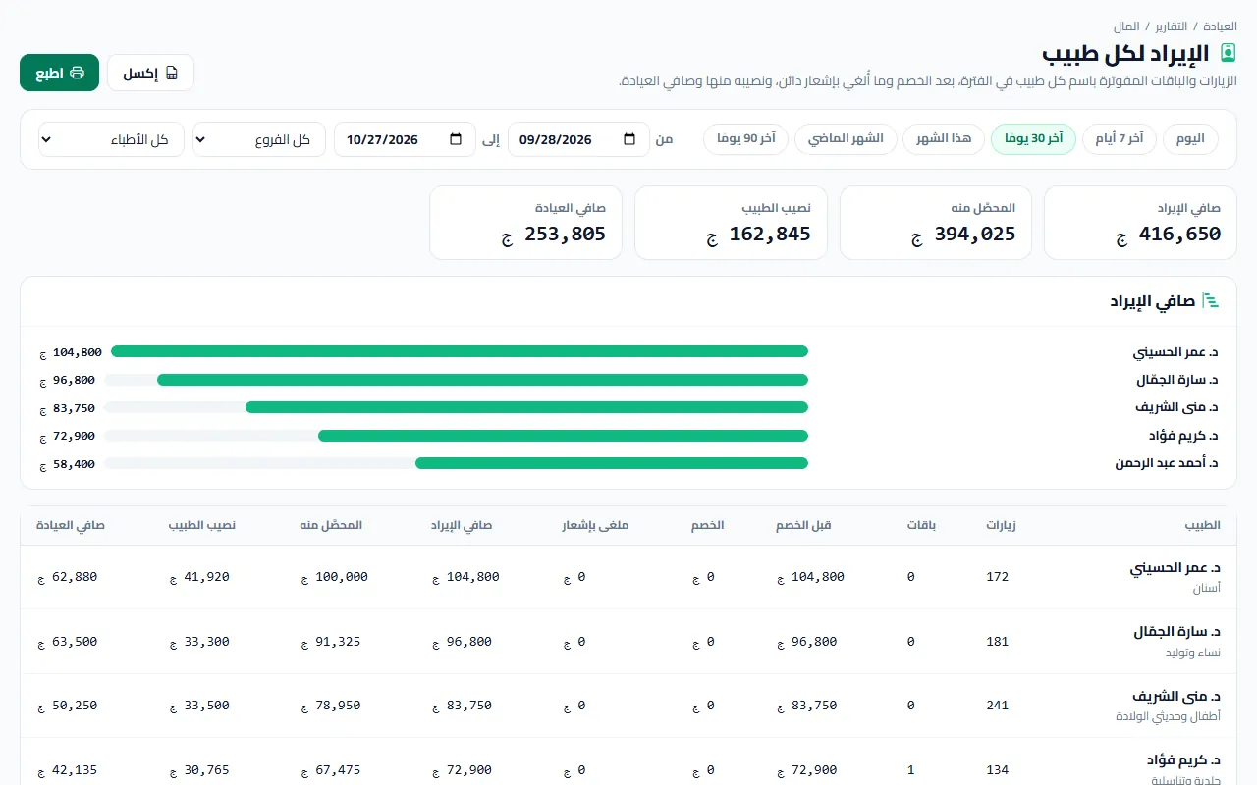Click the صافي العيادة summary card showing 253,805

coord(525,223)
